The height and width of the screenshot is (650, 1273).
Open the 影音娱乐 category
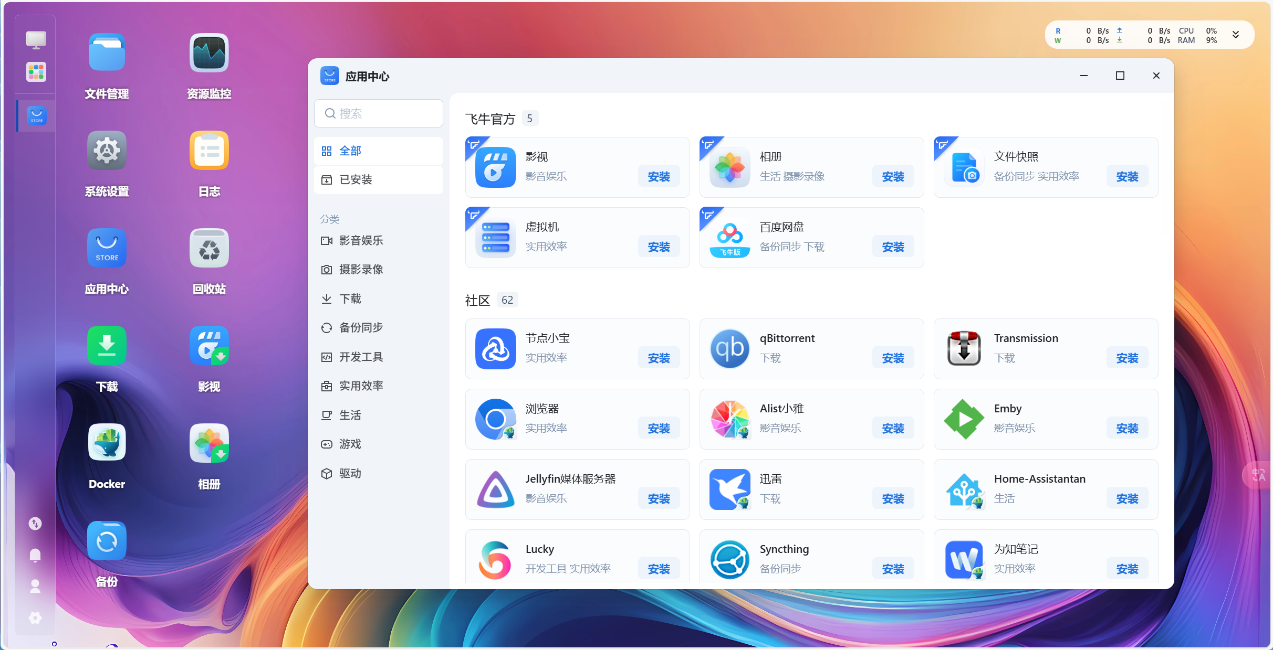361,241
